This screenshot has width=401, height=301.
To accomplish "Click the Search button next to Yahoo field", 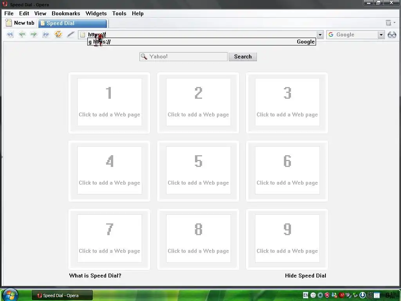I will tap(243, 56).
